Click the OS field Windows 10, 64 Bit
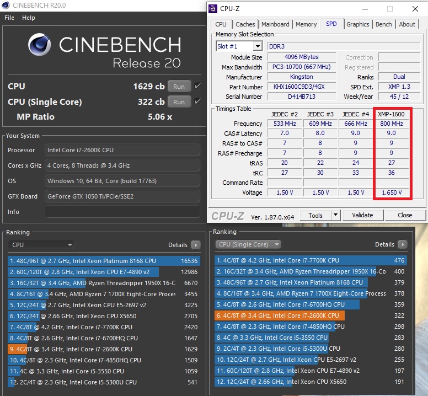Image resolution: width=428 pixels, height=396 pixels. point(122,181)
